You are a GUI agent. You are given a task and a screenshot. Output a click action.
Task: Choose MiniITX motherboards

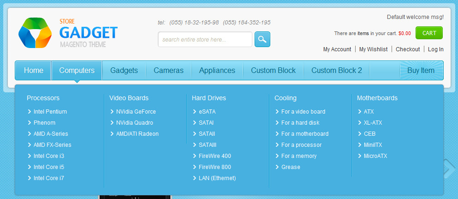[x=373, y=145]
